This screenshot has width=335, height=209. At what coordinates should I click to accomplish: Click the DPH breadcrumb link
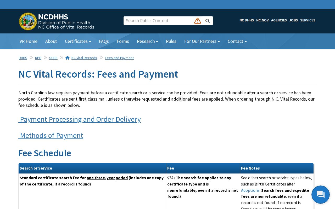point(38,58)
